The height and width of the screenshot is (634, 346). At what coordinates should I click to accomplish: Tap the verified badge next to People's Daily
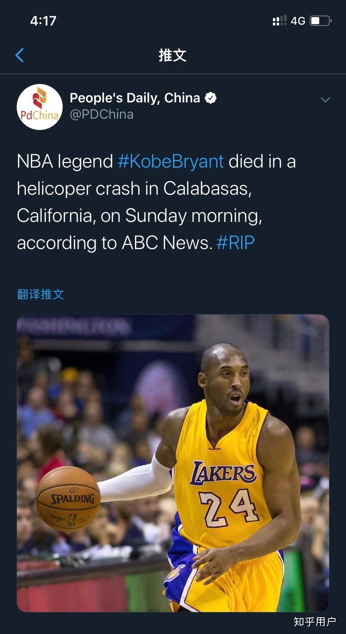pos(211,97)
